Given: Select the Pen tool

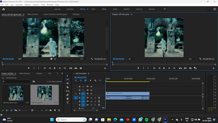Looking at the screenshot, I should pyautogui.click(x=68, y=95).
